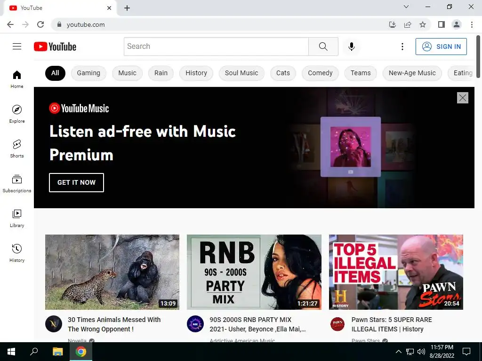Screen dimensions: 482x361
Task: Show hidden system tray icons
Action: [x=398, y=352]
